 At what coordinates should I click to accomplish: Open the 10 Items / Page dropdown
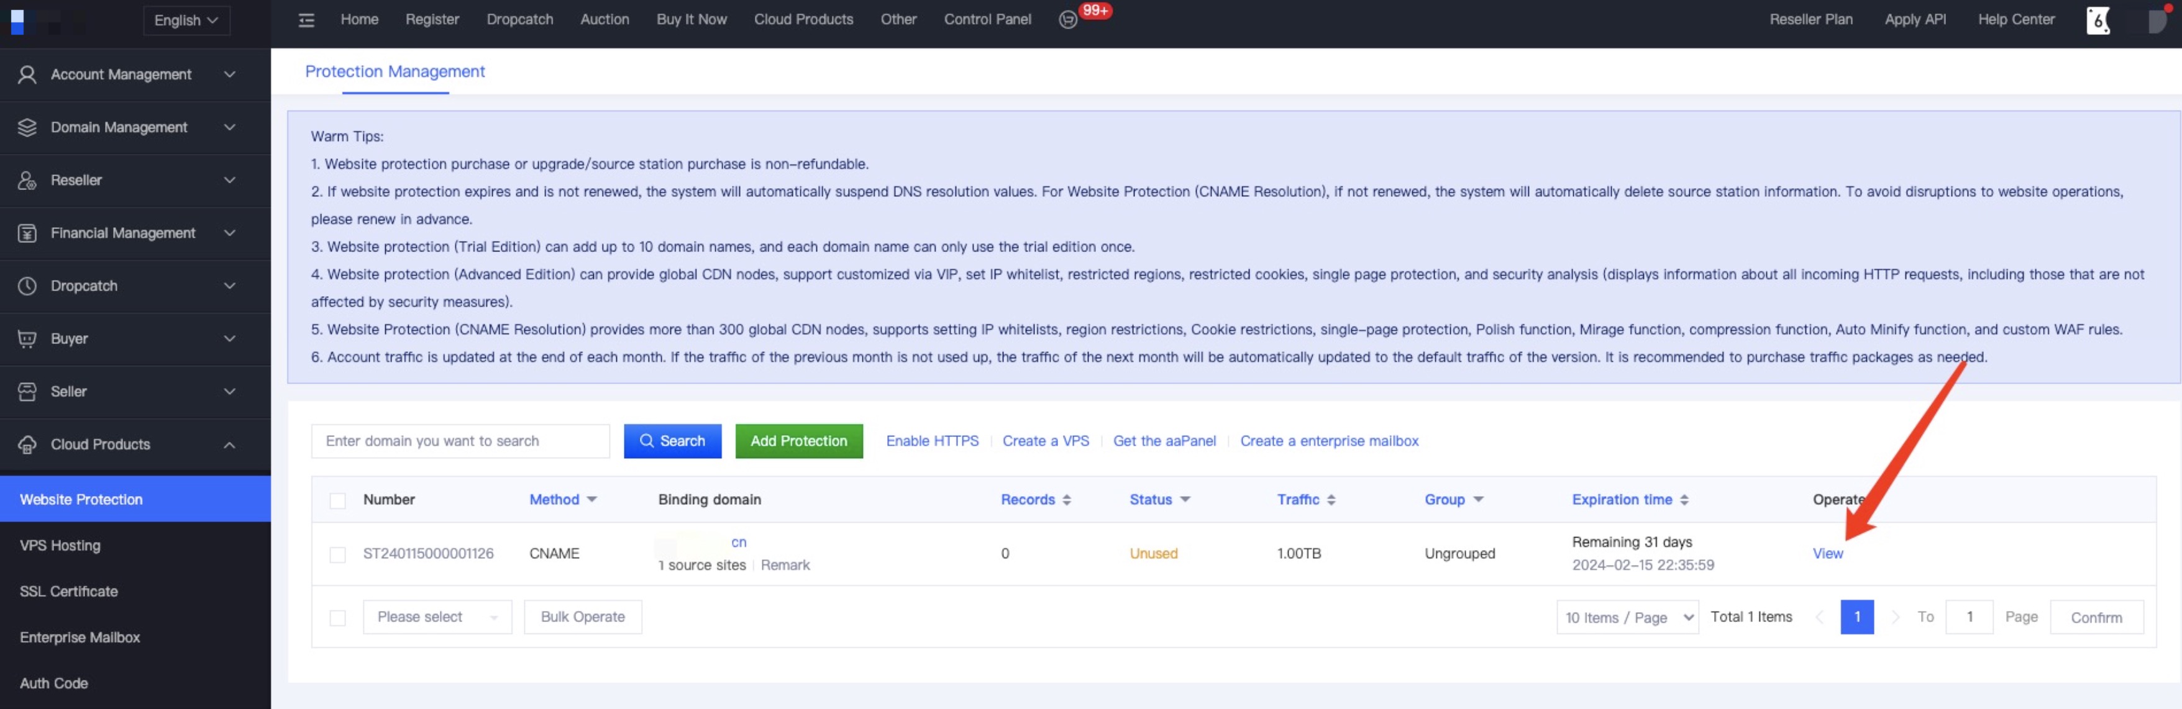point(1627,616)
